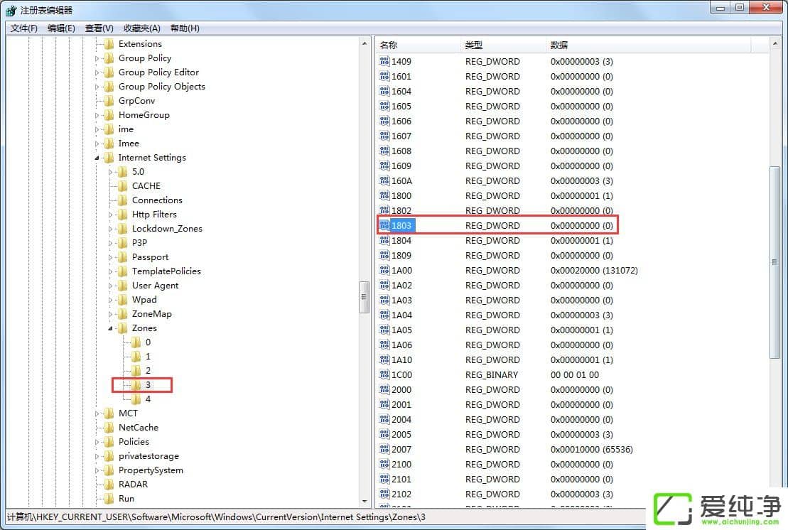This screenshot has width=788, height=530.
Task: Click the folder icon beside HomeGroup
Action: coord(109,115)
